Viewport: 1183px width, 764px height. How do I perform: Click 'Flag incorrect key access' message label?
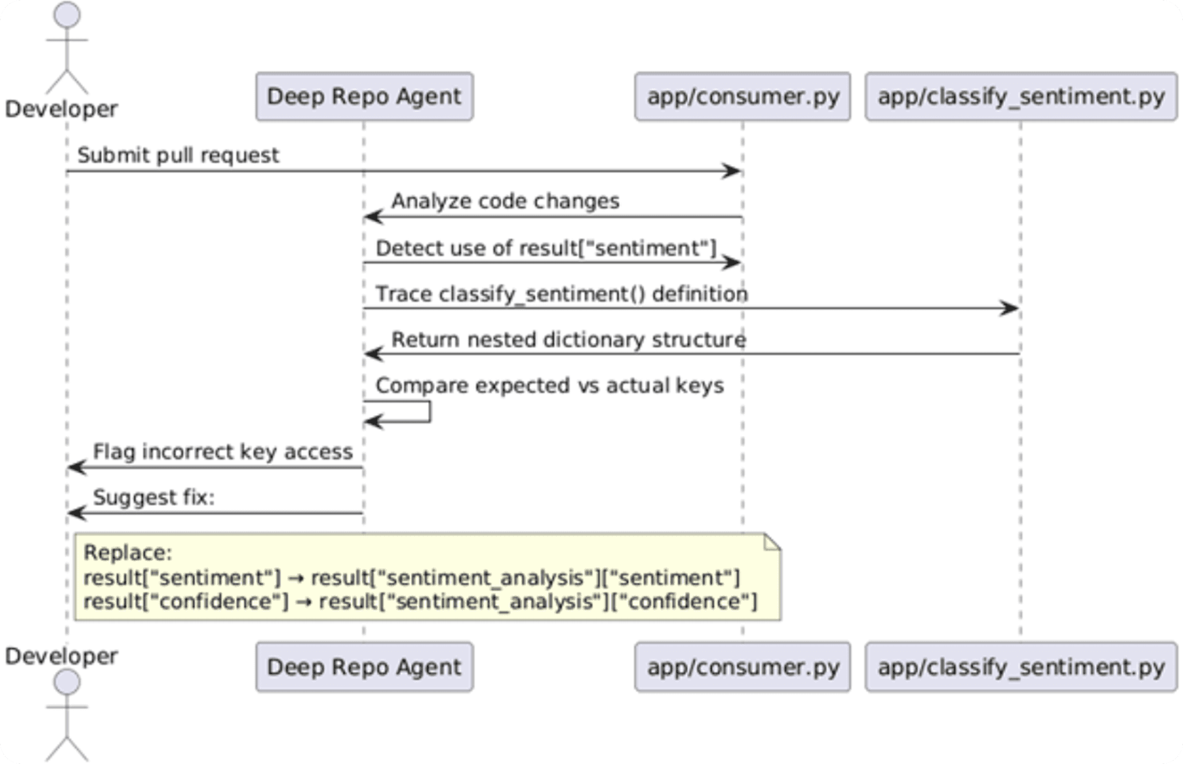click(x=223, y=452)
